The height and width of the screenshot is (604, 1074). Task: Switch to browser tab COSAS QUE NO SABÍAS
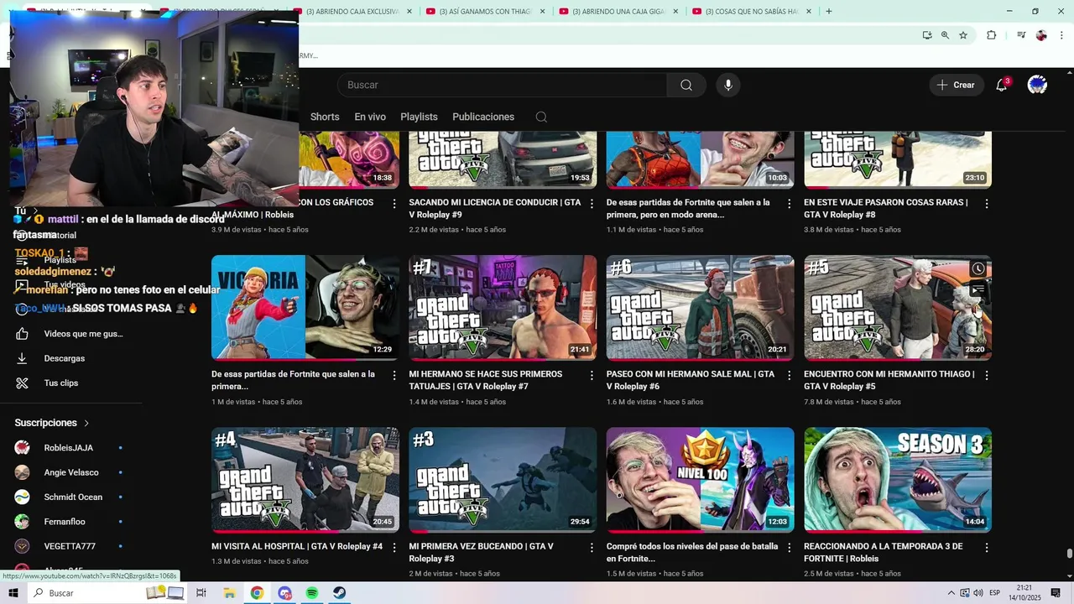click(x=751, y=11)
